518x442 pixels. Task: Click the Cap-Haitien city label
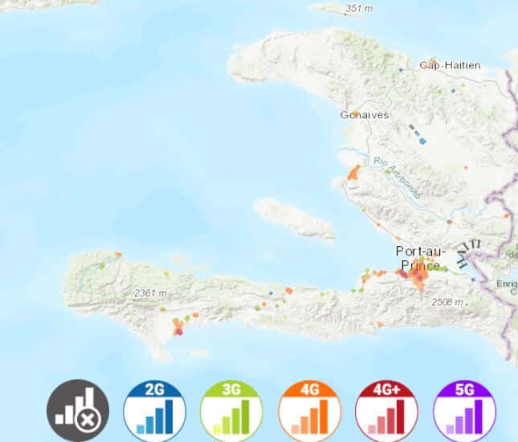(450, 65)
